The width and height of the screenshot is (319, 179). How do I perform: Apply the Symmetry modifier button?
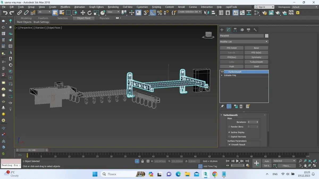(x=256, y=57)
